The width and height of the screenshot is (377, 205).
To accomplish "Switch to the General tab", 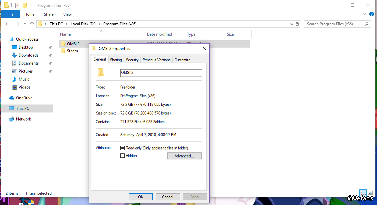I will pos(100,59).
